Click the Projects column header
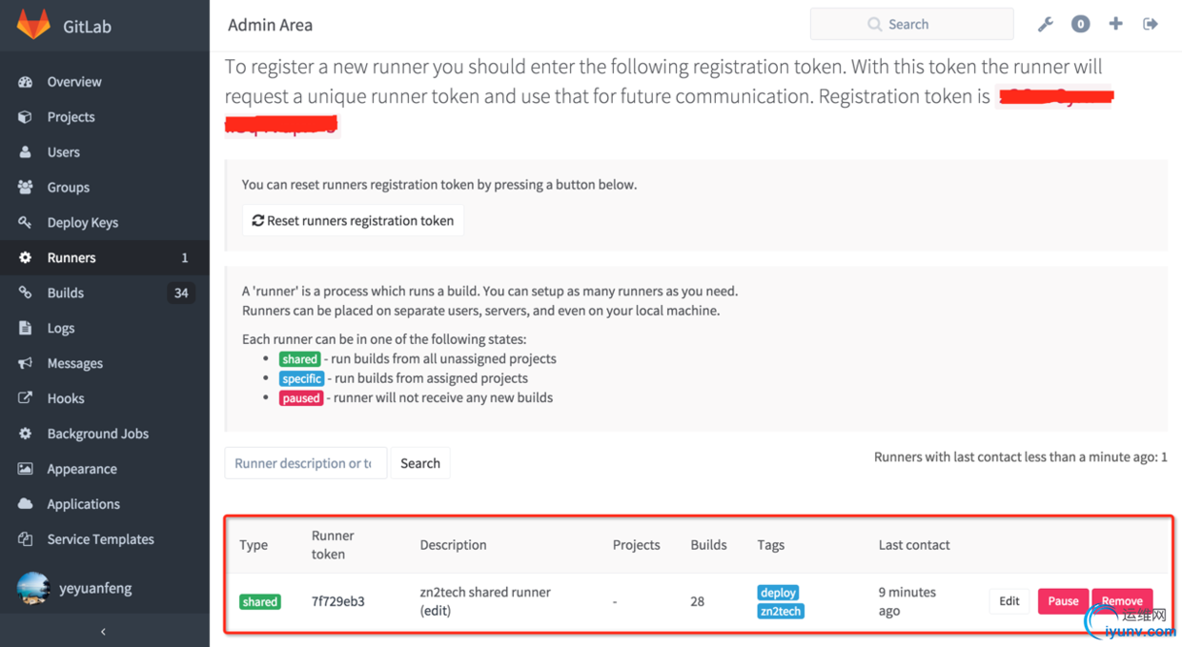Viewport: 1182px width, 647px height. 637,545
